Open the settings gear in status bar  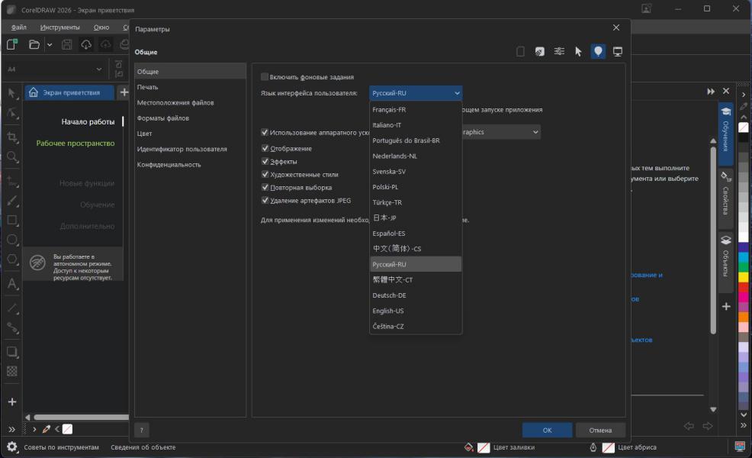point(12,447)
